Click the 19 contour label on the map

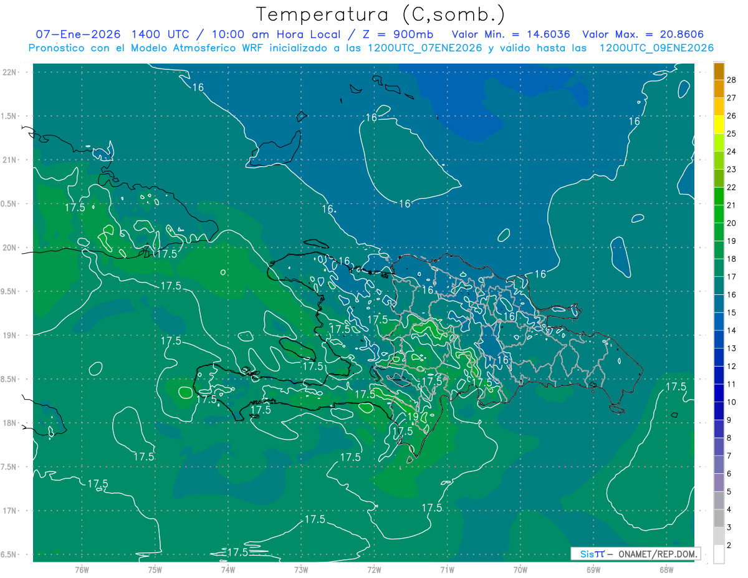(412, 417)
